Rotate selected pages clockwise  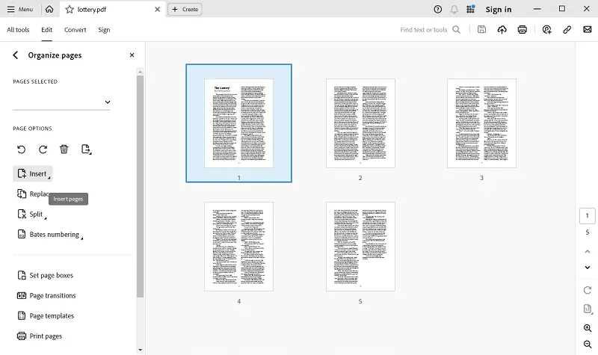point(43,149)
